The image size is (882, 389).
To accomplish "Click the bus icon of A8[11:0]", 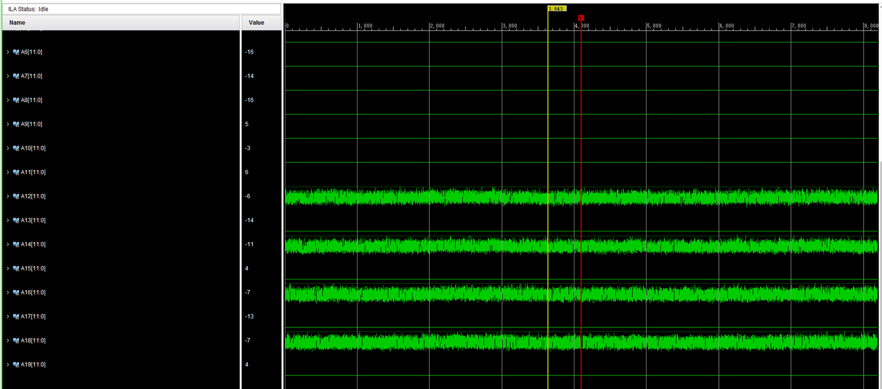I will [x=16, y=101].
